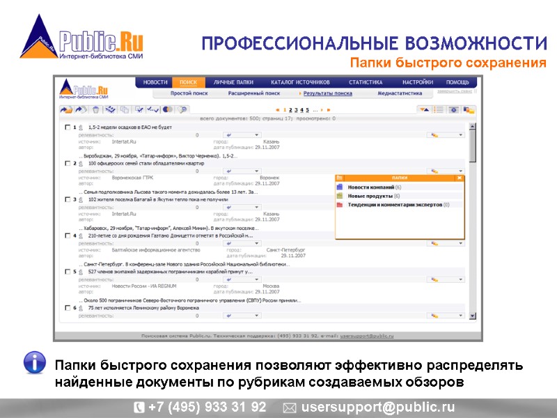Go to results page 5
This screenshot has height=418, width=557.
307,110
